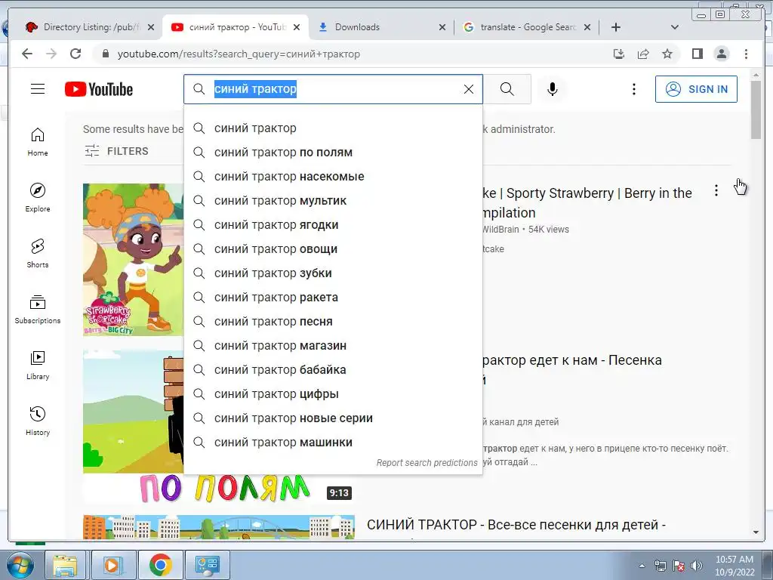
Task: Open the Chrome three-dot menu
Action: tap(746, 54)
